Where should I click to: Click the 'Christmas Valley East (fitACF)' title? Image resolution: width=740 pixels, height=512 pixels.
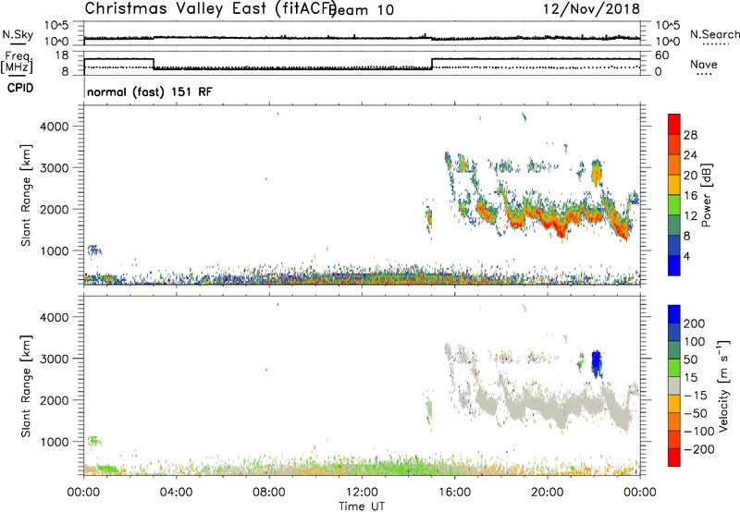pos(211,9)
